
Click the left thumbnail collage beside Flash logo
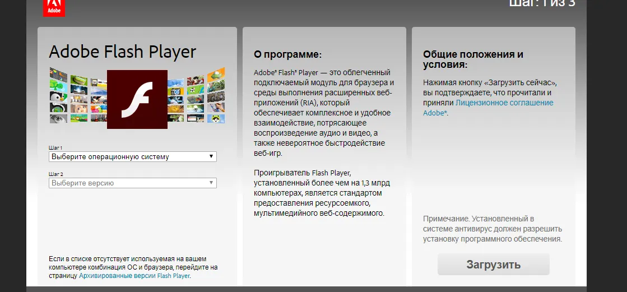78,95
